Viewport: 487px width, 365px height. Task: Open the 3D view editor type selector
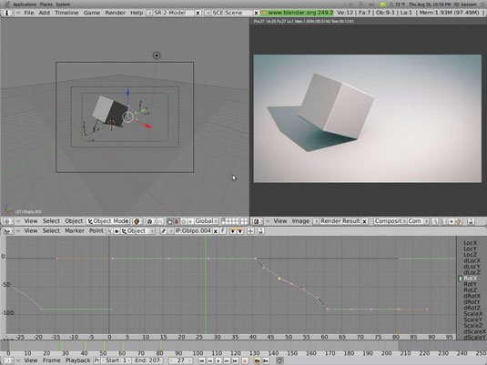click(7, 221)
